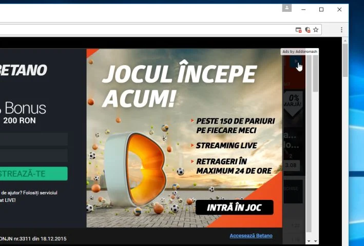Click the ad panel's inner scrollbar thumb

coord(315,74)
